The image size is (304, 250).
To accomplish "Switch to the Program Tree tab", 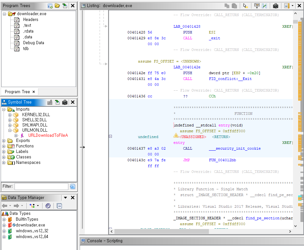I will pyautogui.click(x=17, y=92).
